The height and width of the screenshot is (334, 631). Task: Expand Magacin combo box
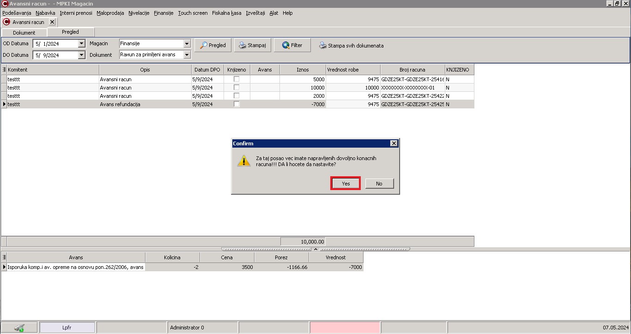tap(187, 44)
